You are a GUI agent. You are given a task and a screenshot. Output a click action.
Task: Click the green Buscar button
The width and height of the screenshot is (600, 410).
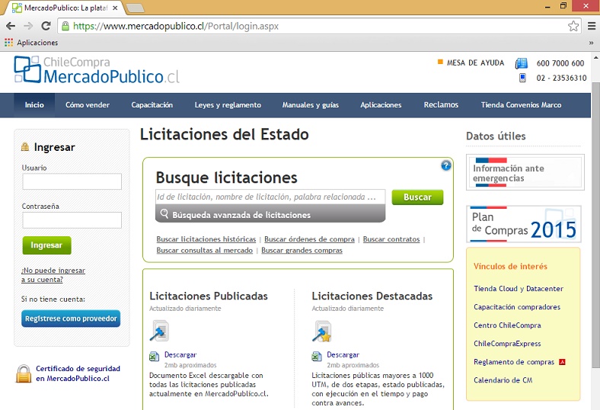[417, 197]
